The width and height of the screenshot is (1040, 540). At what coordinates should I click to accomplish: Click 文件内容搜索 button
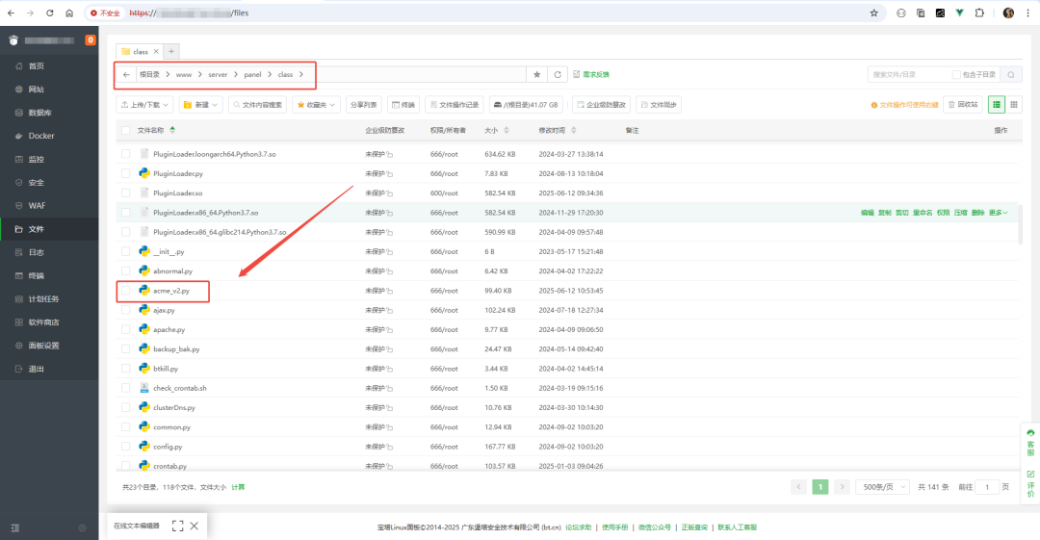[257, 105]
